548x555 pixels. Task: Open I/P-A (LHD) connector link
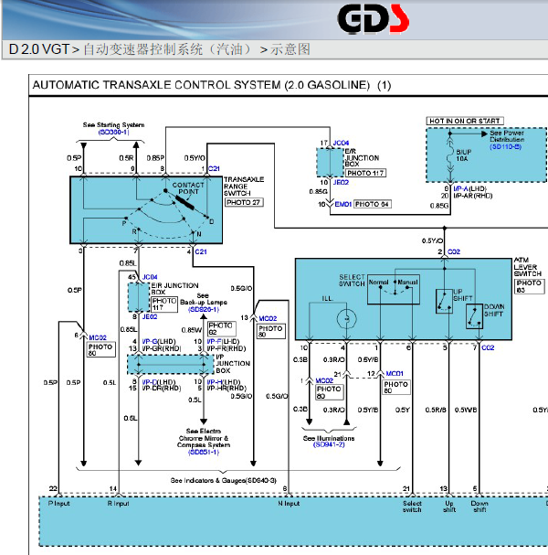click(470, 188)
